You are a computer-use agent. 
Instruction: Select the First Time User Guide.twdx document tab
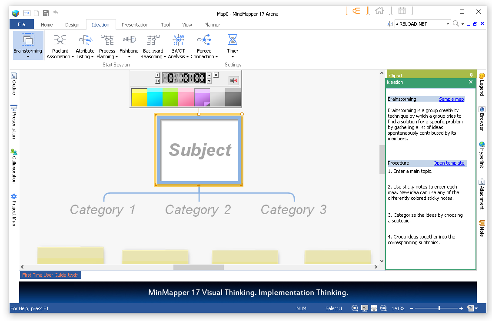point(50,275)
